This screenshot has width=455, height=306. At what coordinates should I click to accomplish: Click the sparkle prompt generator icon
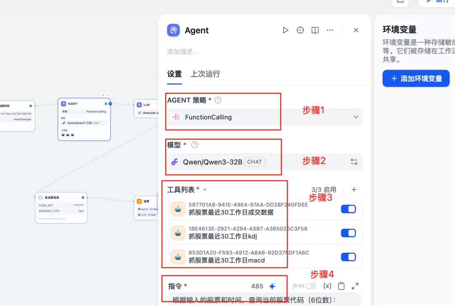[272, 286]
